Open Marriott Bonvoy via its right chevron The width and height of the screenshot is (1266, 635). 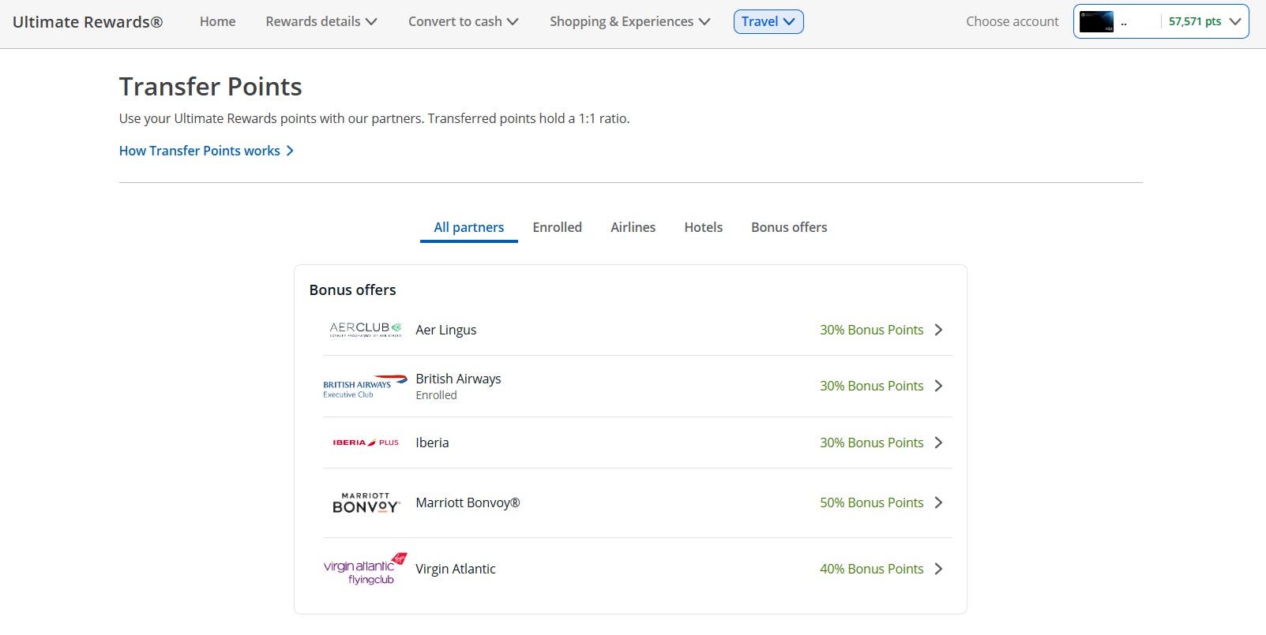938,502
